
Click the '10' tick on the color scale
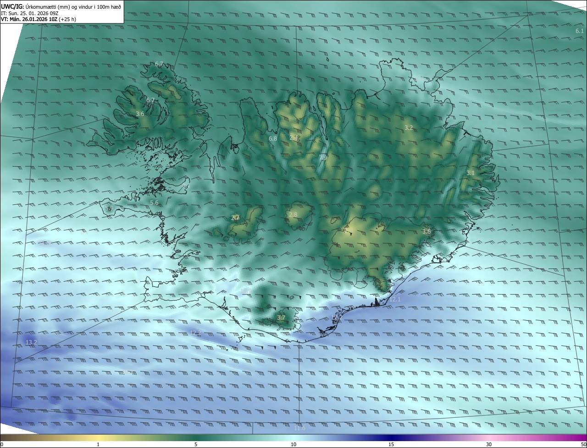click(293, 444)
